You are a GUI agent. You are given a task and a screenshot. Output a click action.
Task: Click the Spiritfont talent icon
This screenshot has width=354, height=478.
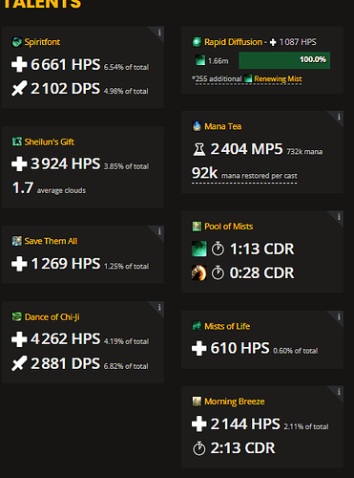(17, 42)
